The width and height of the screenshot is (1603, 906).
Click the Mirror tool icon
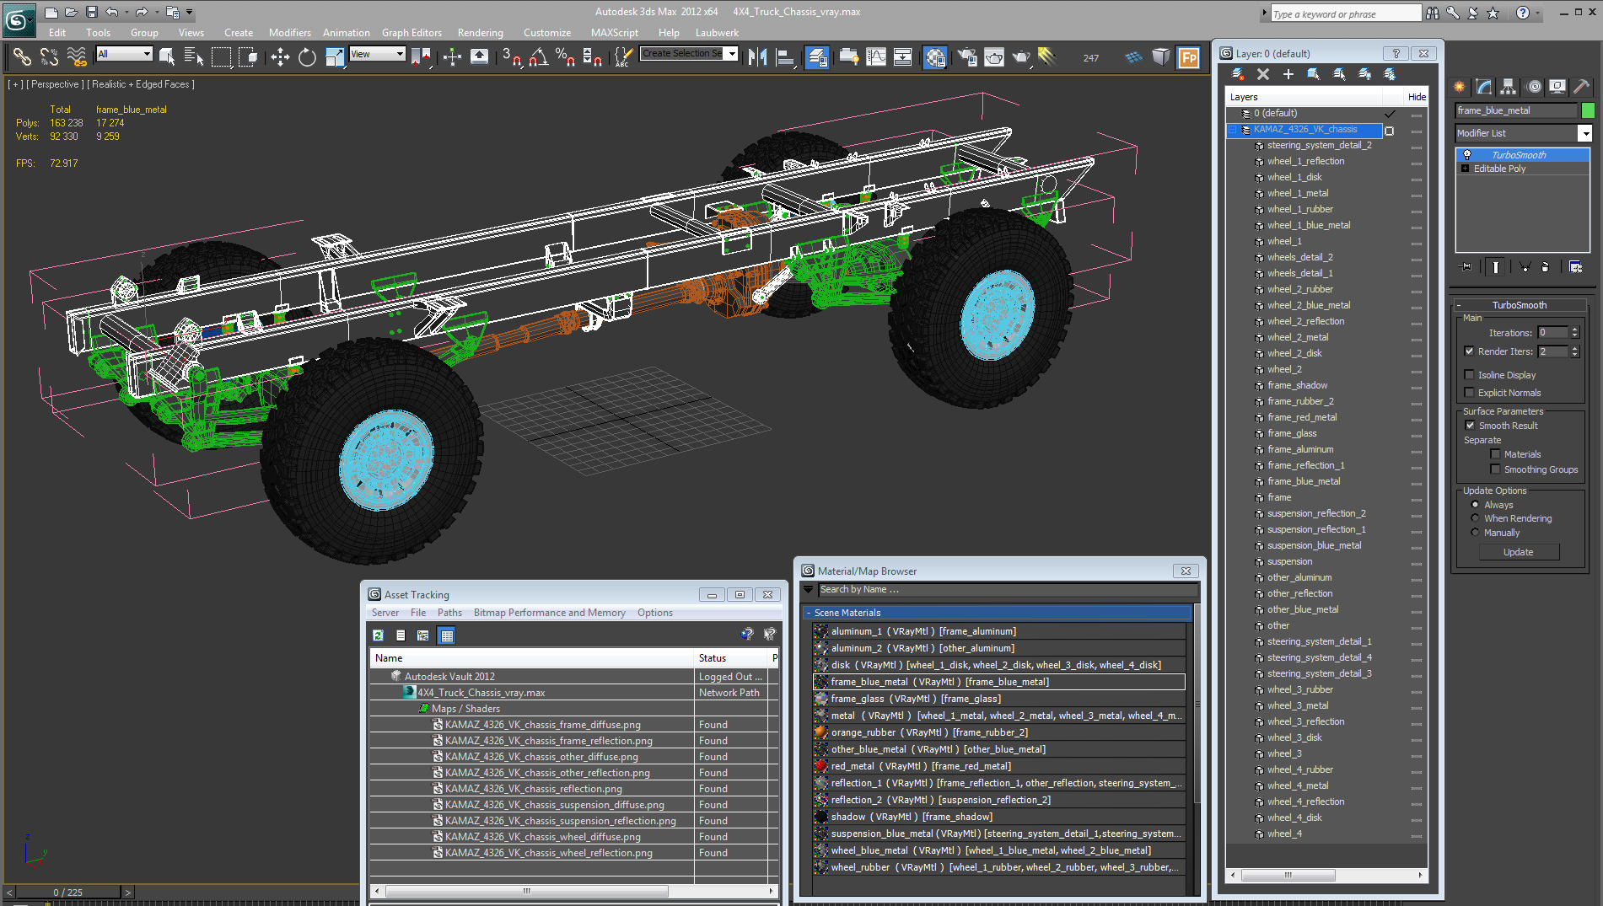[757, 56]
